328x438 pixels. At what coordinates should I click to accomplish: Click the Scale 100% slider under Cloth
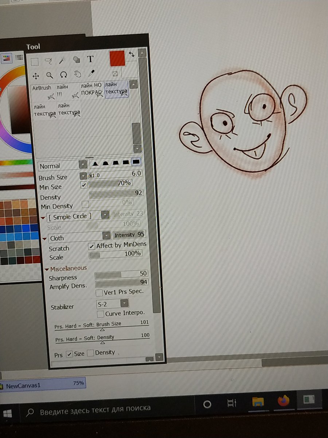[115, 254]
